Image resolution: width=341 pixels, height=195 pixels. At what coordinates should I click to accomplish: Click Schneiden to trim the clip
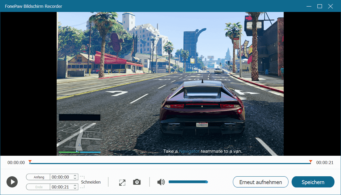coord(91,182)
